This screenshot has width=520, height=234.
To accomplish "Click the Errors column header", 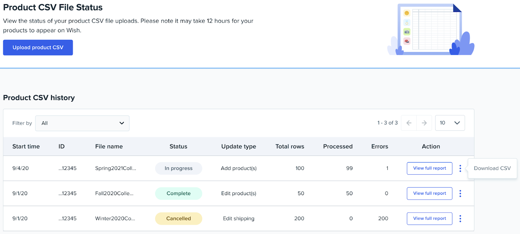I will pyautogui.click(x=380, y=146).
